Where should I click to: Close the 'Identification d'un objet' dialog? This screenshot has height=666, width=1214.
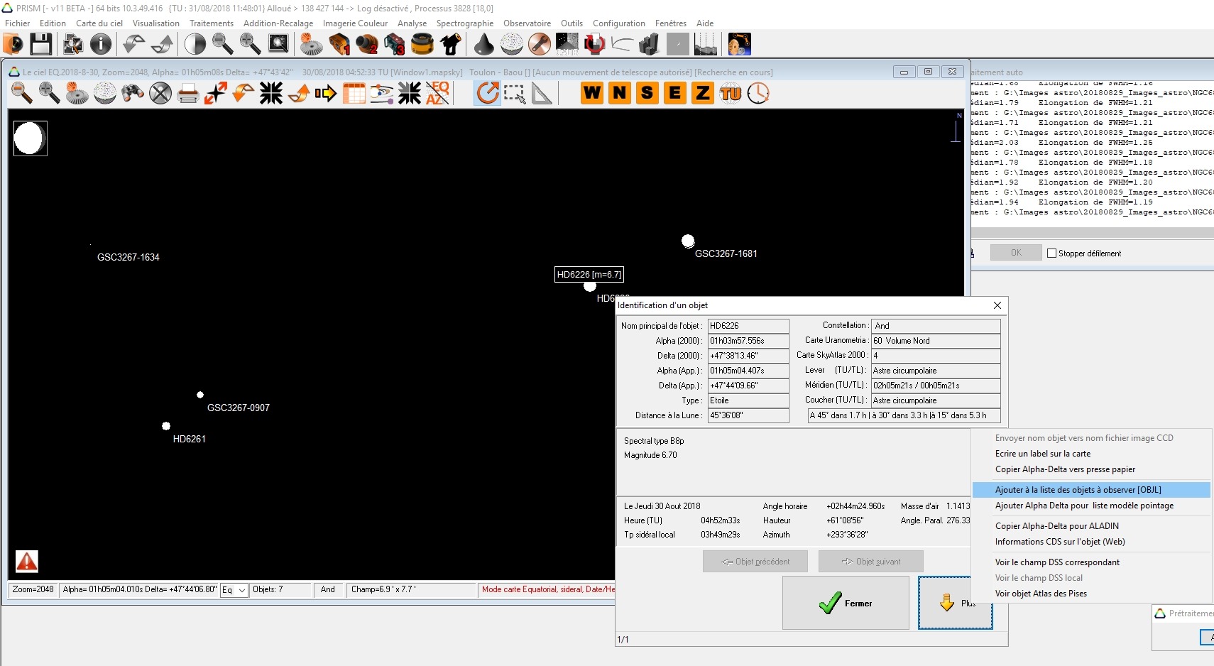(997, 305)
